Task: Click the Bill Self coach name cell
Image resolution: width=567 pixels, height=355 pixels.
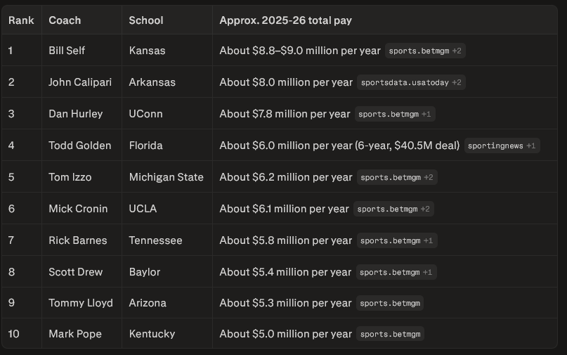Action: coord(67,51)
